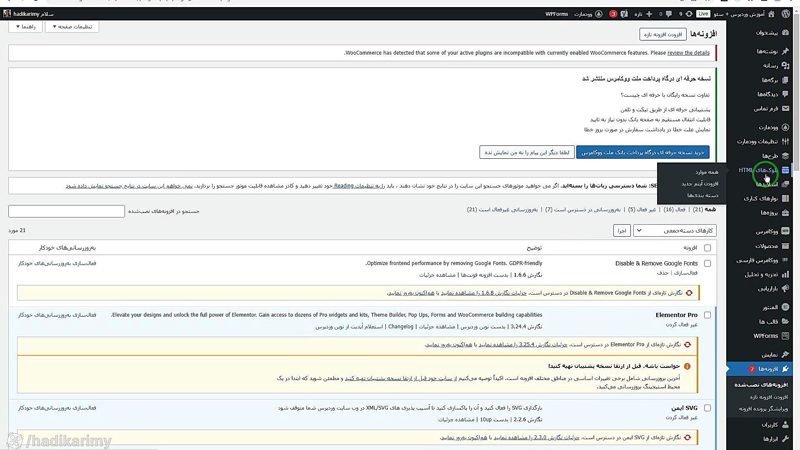Click نوارهای کناری sidebar icon
800x450 pixels.
tap(785, 198)
